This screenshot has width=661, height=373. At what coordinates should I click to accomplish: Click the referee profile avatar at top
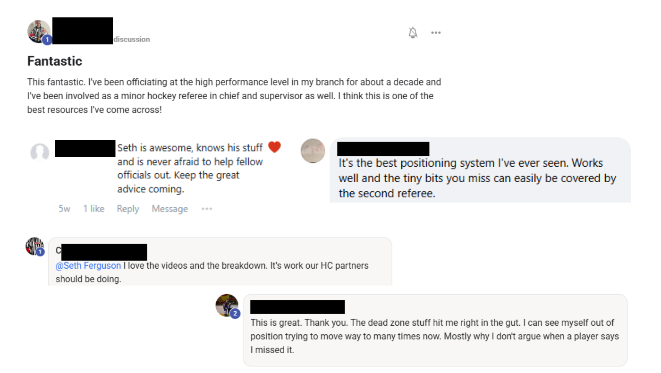click(39, 32)
